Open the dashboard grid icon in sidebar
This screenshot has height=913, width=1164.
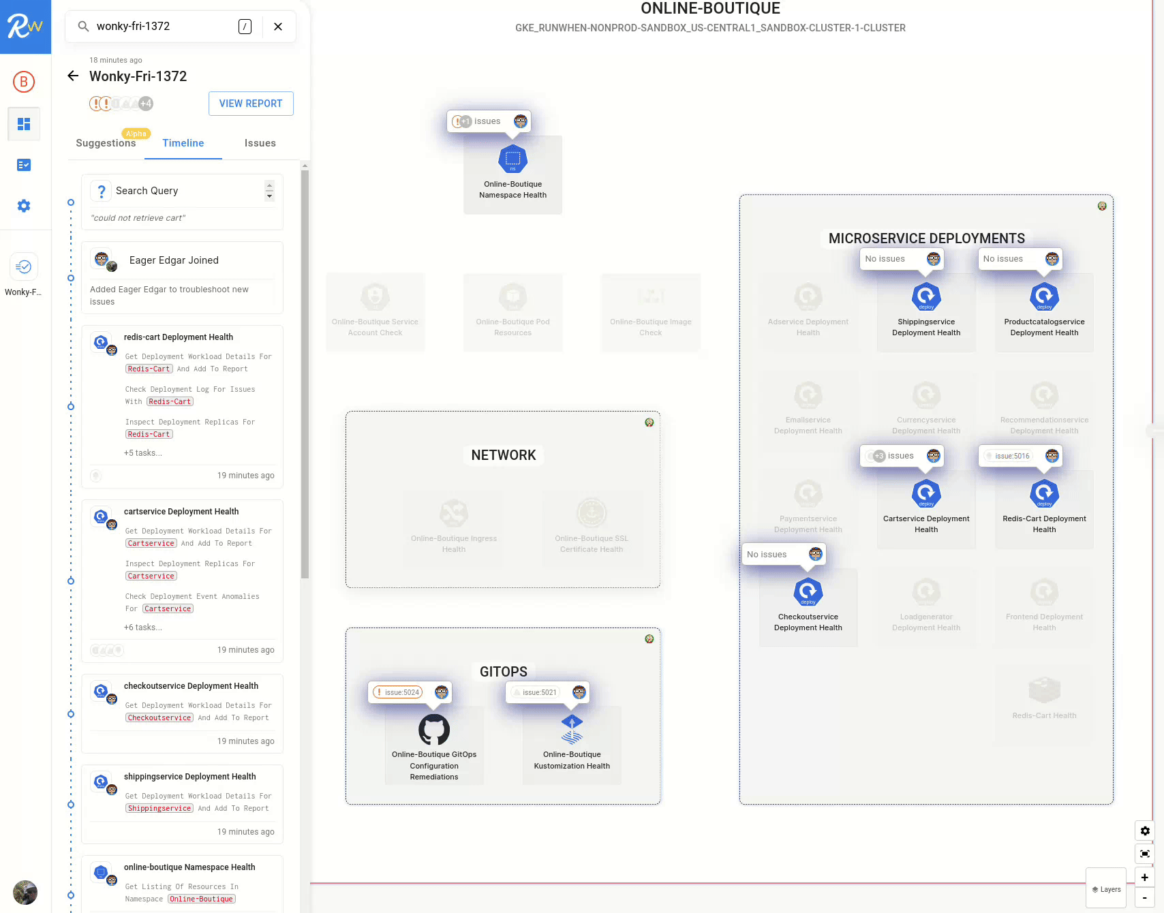pos(24,124)
